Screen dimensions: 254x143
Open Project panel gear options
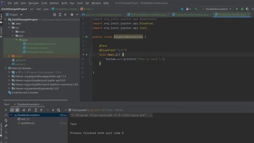72,15
